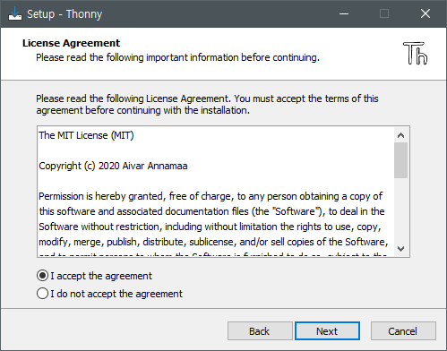Click the "Copyright (c) 2020 Aivar Annamaa" line
447x351 pixels.
point(113,166)
